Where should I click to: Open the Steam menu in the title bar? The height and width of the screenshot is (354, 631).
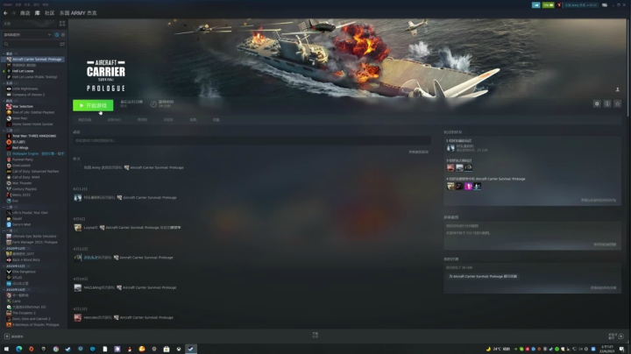click(8, 5)
